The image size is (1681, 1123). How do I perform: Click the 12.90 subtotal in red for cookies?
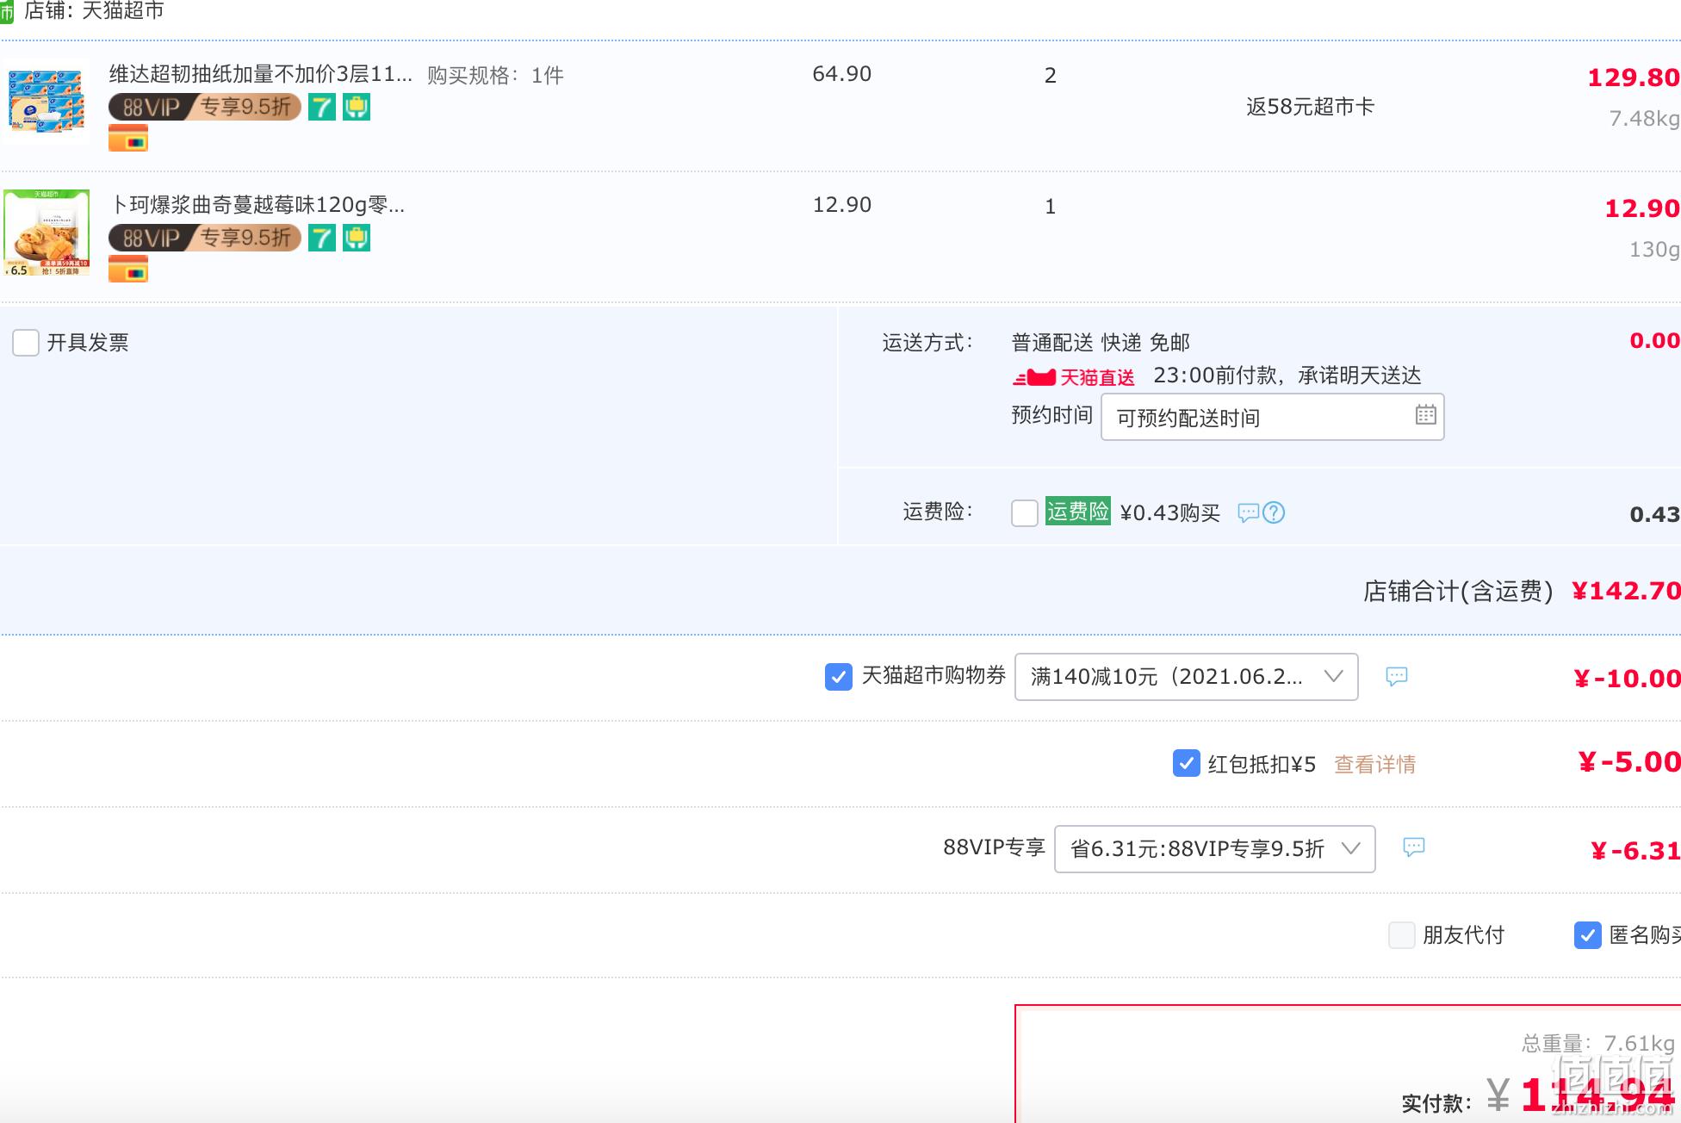pos(1642,208)
